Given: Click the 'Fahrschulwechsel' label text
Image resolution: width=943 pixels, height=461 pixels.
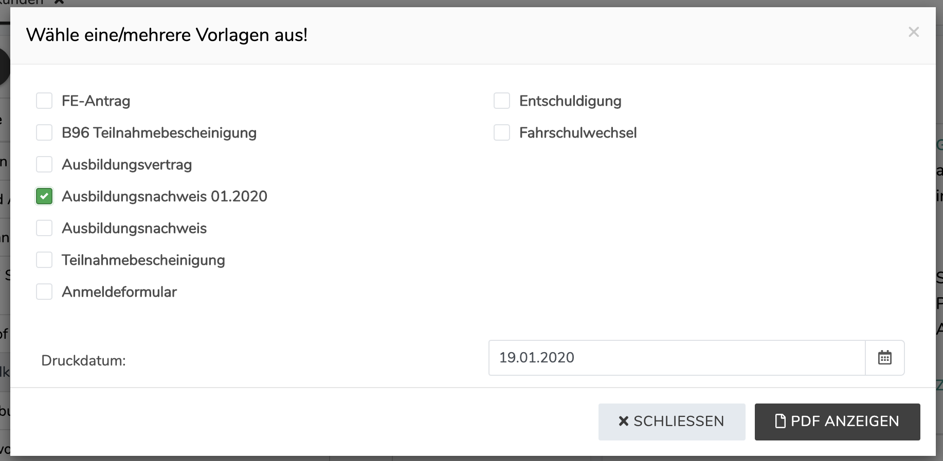Looking at the screenshot, I should tap(577, 133).
